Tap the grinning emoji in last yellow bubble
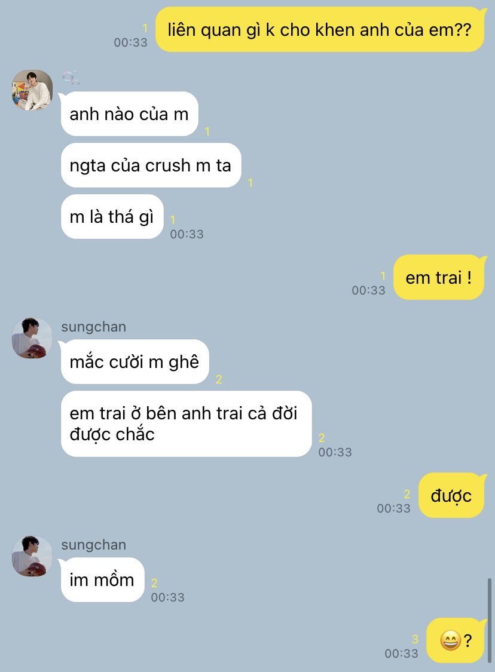The image size is (495, 672). tap(450, 641)
